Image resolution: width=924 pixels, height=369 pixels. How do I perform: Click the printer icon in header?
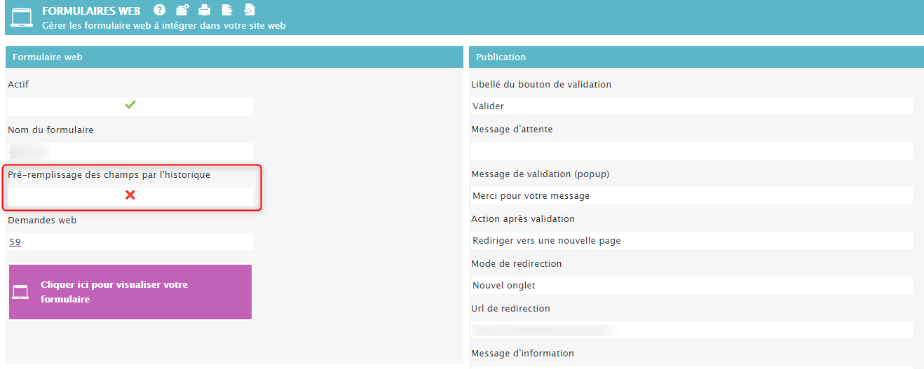click(x=204, y=10)
